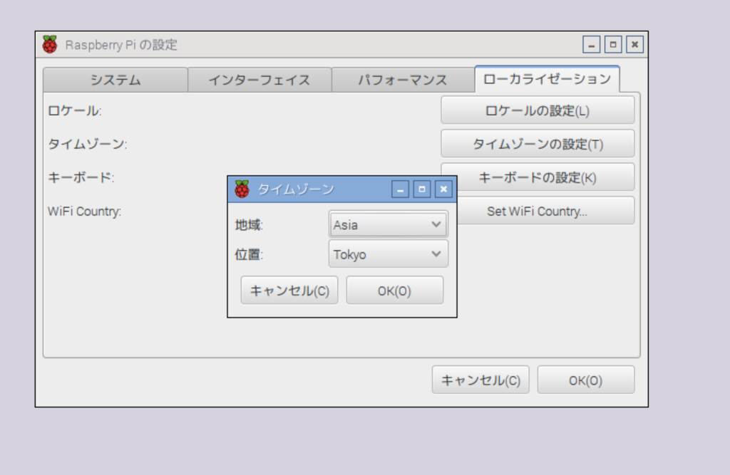730x475 pixels.
Task: Select the ローカライゼーション tab
Action: tap(547, 79)
